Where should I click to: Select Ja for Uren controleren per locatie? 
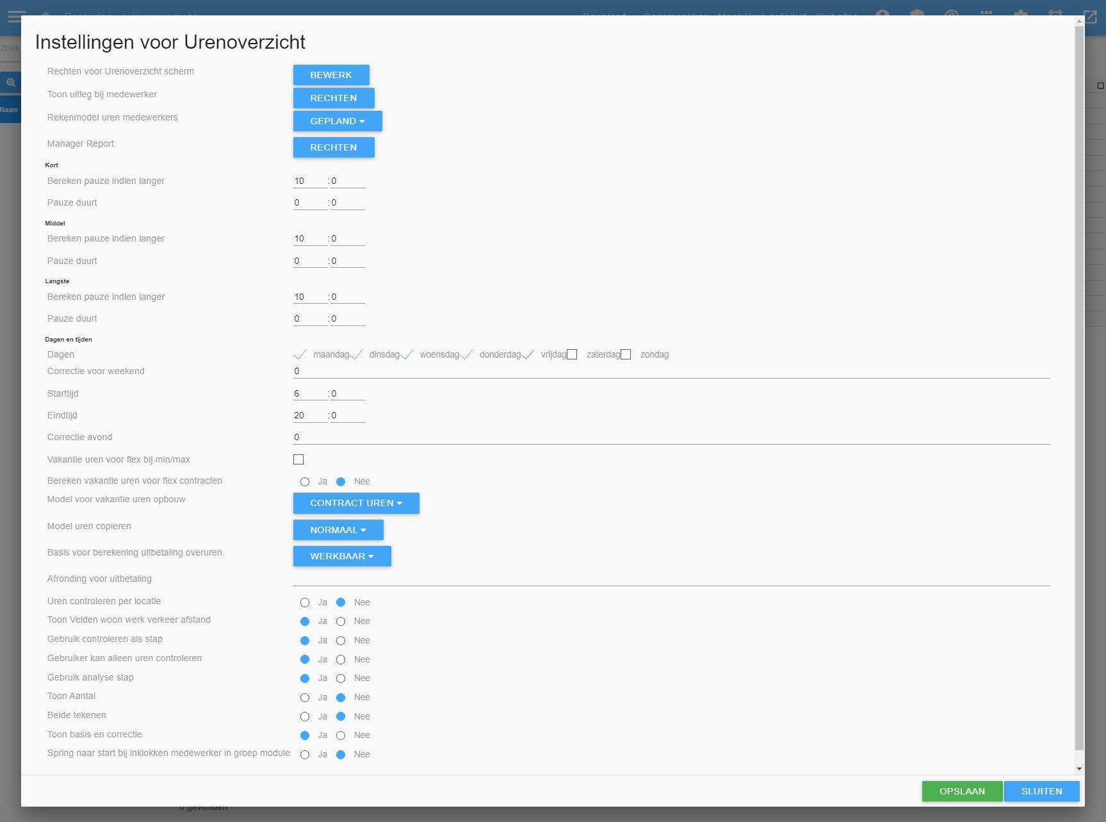tap(305, 603)
